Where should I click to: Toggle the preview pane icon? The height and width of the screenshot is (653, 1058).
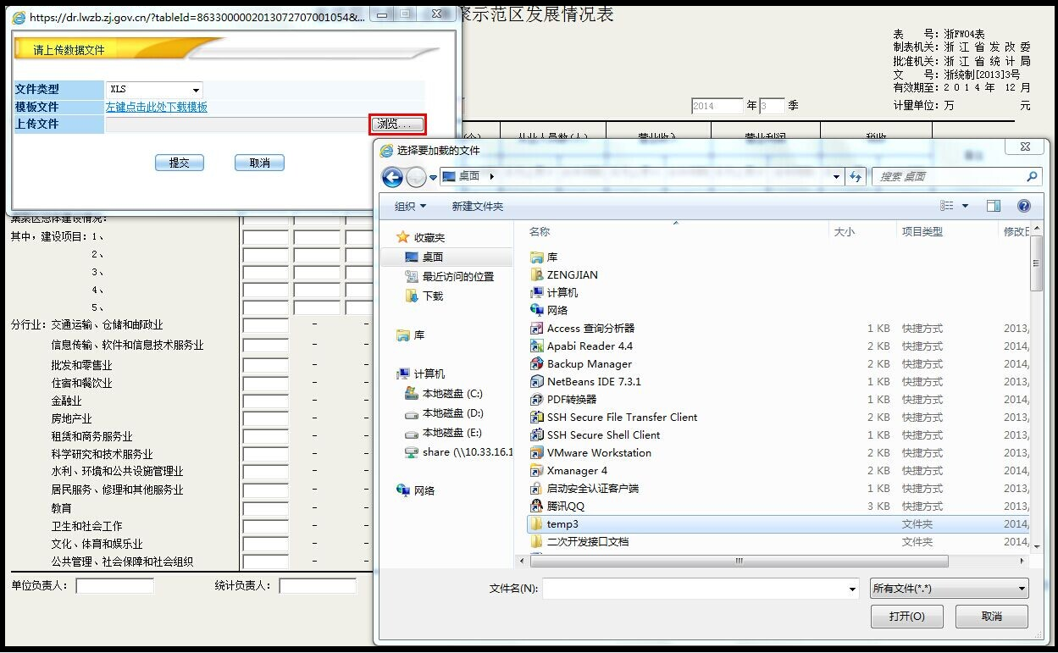click(994, 206)
